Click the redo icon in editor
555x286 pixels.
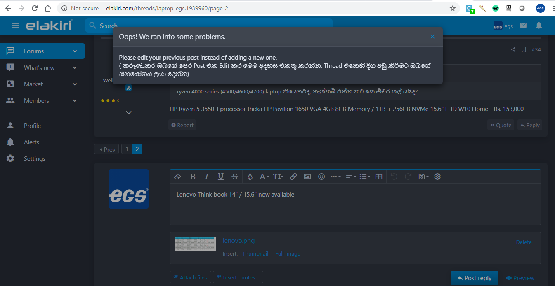pos(408,177)
